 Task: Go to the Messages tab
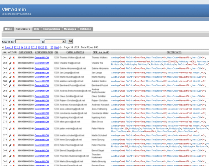click(x=70, y=29)
